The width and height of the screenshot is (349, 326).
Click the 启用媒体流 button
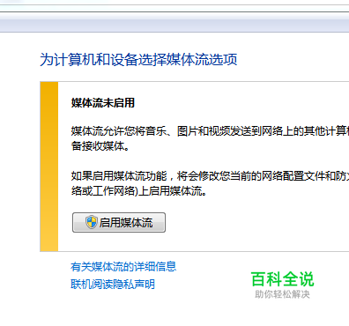coord(119,223)
